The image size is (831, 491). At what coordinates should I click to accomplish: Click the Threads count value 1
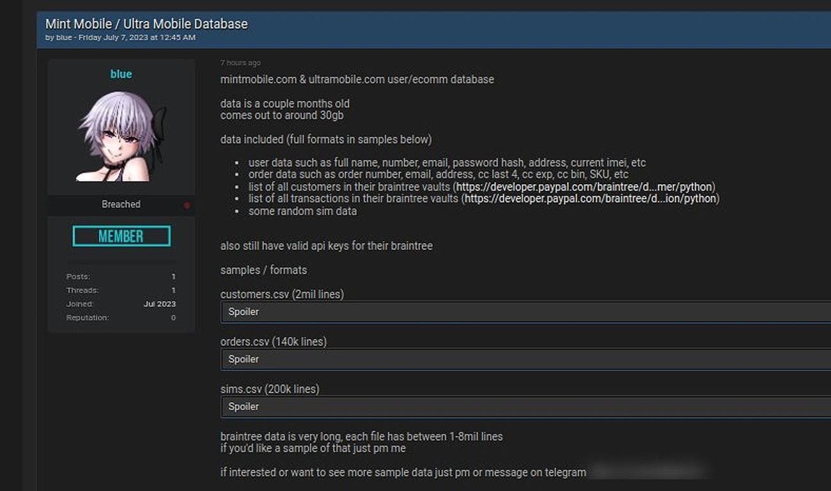tap(173, 290)
